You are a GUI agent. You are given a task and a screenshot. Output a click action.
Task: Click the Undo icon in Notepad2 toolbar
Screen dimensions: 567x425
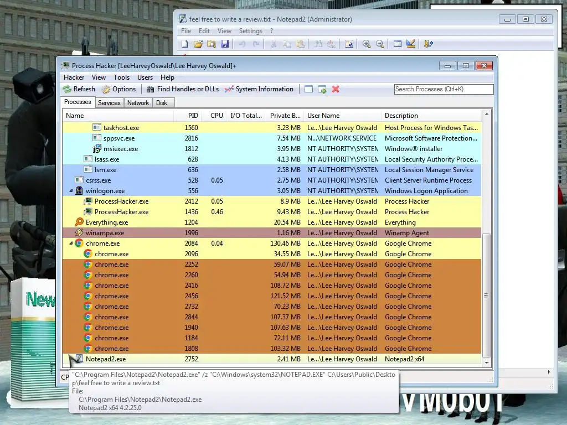point(243,44)
